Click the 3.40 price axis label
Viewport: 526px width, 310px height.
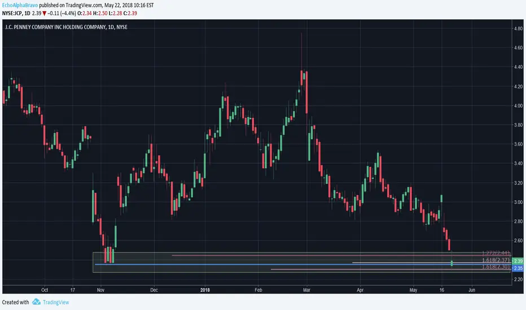pyautogui.click(x=518, y=163)
